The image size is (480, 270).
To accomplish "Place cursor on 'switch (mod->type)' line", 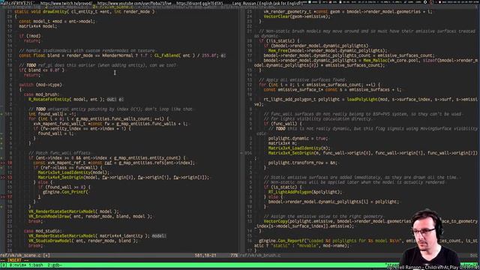I will (x=40, y=85).
